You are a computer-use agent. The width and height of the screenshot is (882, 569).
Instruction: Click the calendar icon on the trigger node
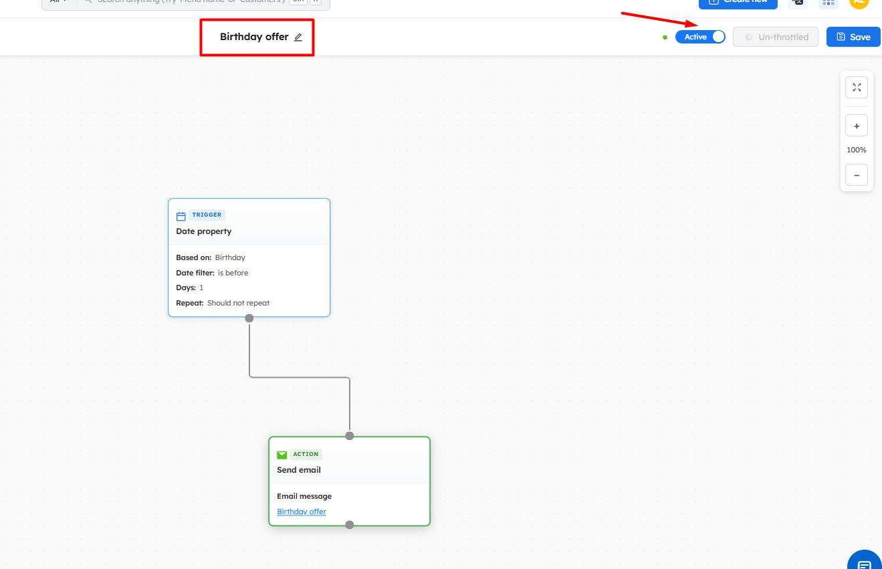(x=181, y=216)
